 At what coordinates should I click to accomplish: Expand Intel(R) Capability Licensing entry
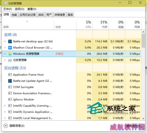(5, 106)
